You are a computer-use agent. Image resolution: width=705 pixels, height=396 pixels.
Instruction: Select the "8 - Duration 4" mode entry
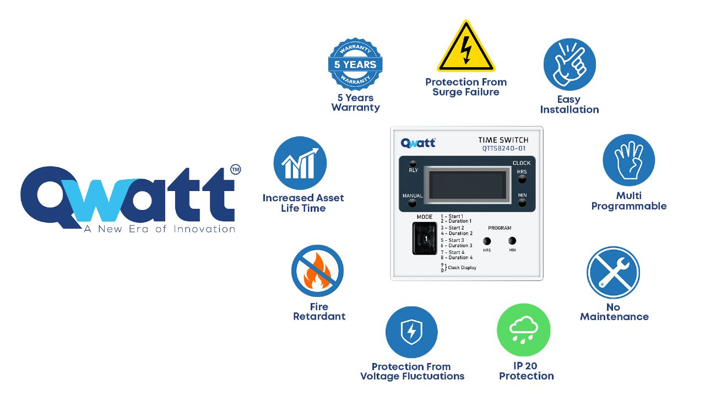457,257
